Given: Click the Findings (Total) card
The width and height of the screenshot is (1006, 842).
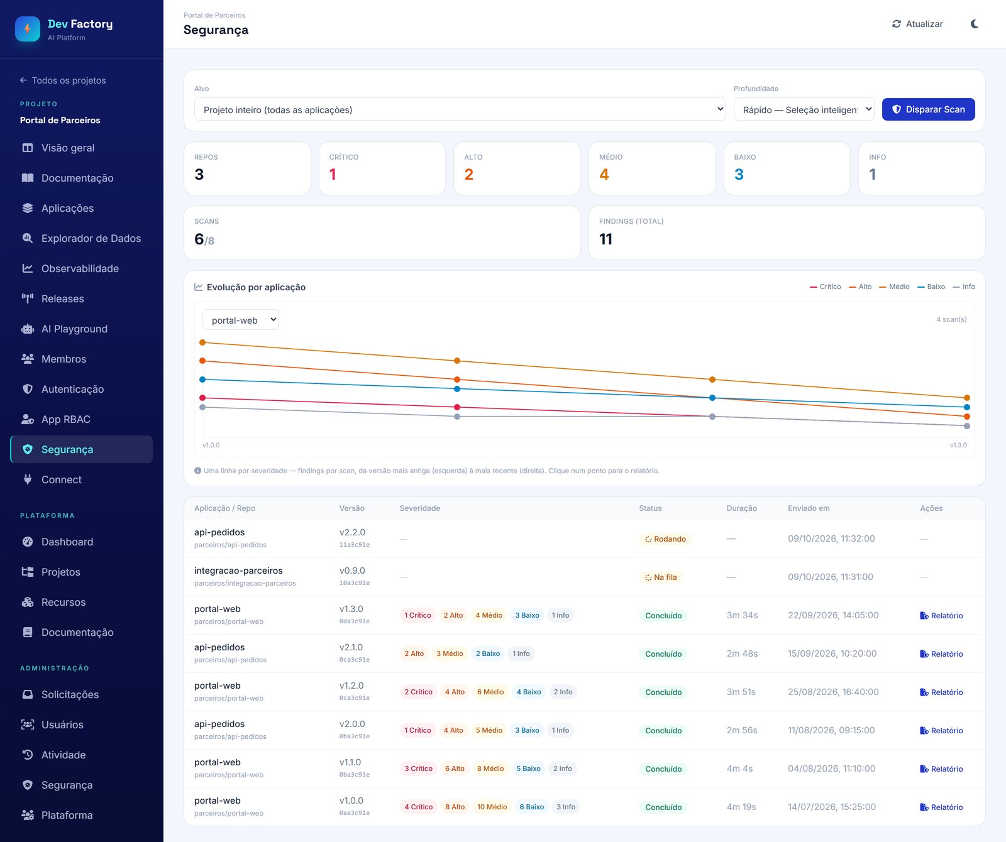Looking at the screenshot, I should (787, 232).
